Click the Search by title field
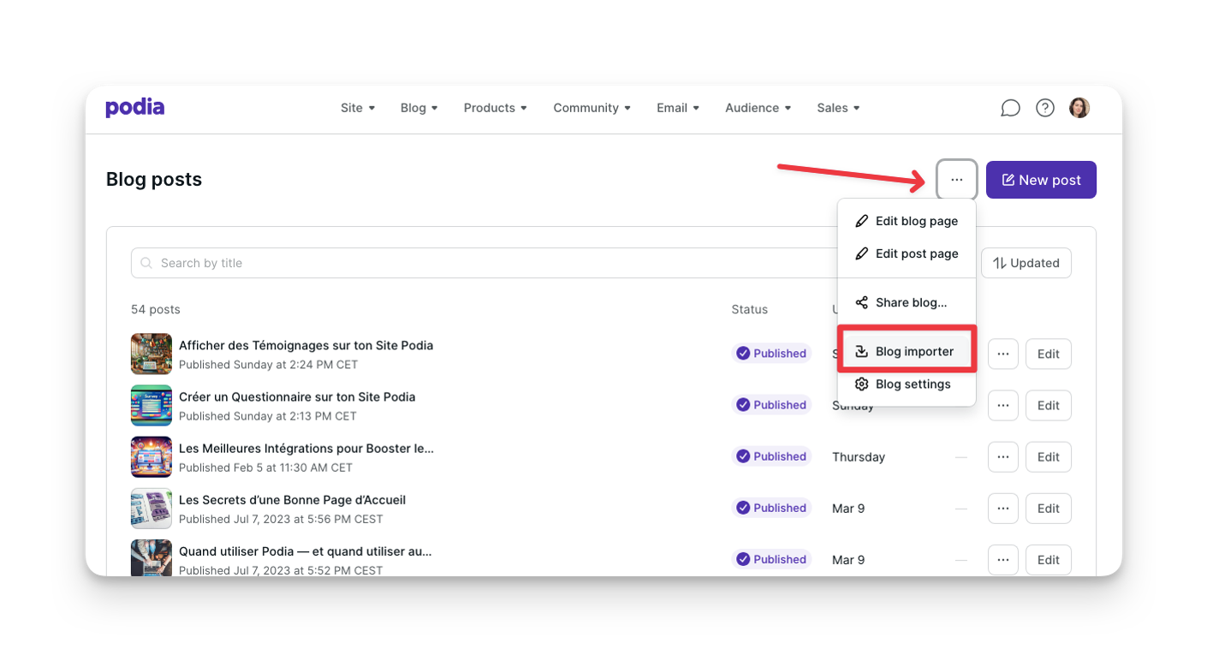Viewport: 1207px width, 661px height. tap(479, 263)
